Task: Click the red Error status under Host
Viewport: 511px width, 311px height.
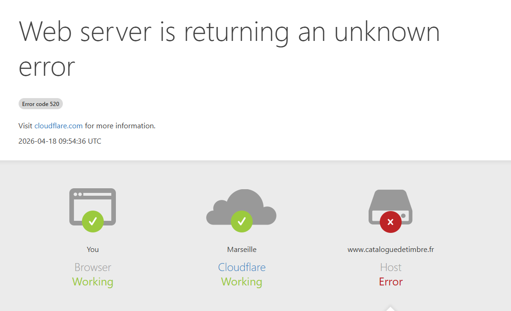Action: [x=390, y=282]
